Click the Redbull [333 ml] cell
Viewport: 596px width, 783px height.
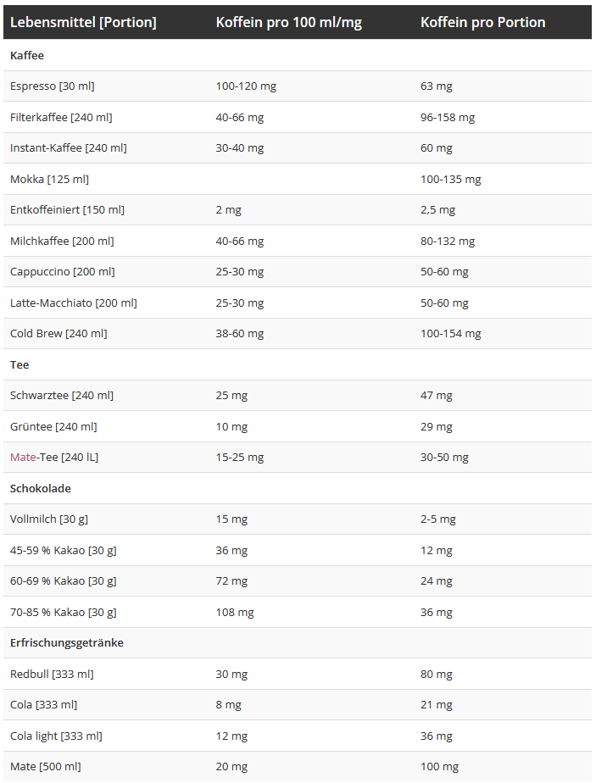[52, 675]
